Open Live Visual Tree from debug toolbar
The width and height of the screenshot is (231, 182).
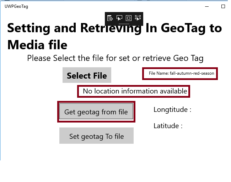[110, 18]
